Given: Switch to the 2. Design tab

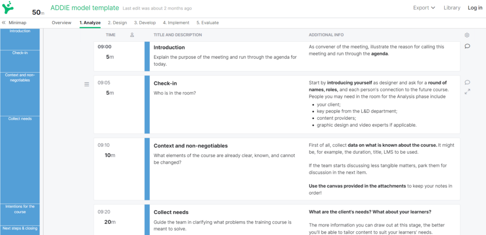Looking at the screenshot, I should coord(118,23).
